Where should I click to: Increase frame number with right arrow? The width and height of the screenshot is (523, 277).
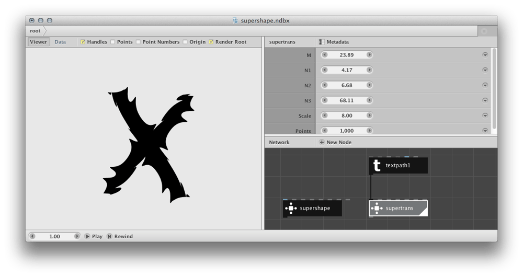77,236
